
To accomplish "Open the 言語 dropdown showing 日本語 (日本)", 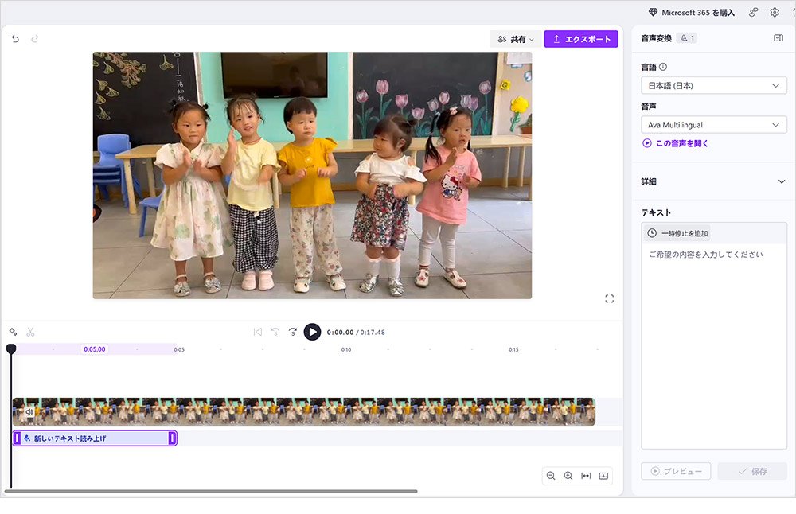I will (712, 85).
